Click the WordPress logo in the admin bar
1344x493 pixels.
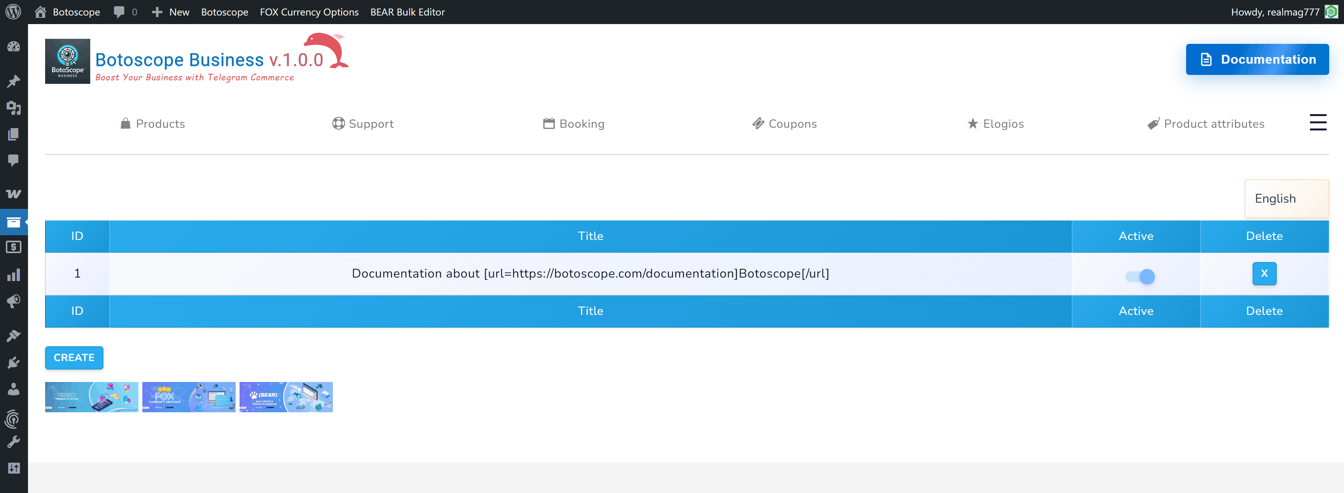(x=13, y=12)
